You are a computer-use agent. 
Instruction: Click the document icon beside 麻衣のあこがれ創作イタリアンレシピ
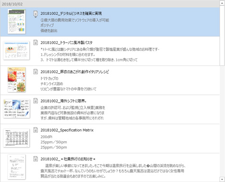[x=36, y=72]
